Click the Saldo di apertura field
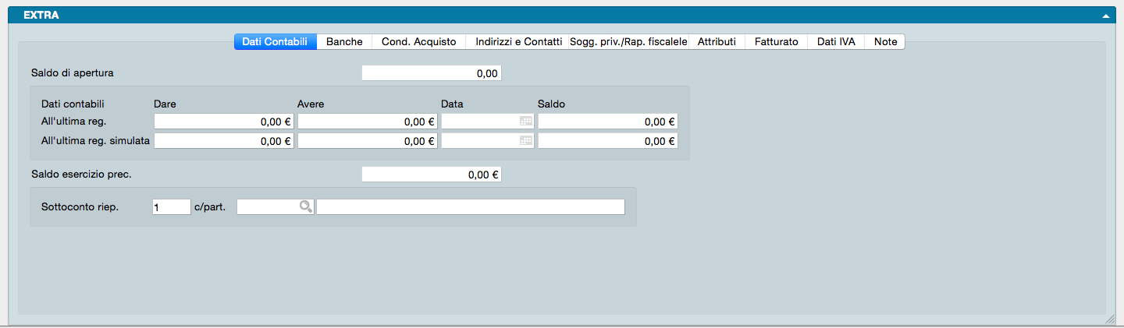Viewport: 1124px width, 328px height. coord(431,73)
